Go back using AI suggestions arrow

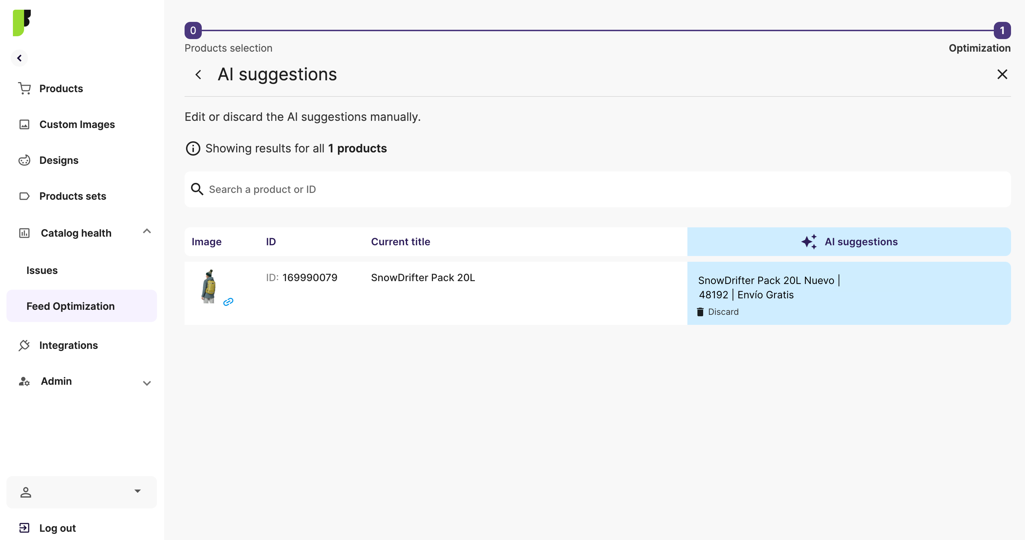coord(198,75)
